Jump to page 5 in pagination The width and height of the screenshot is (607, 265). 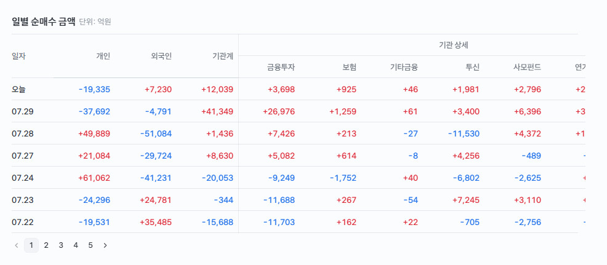point(90,245)
